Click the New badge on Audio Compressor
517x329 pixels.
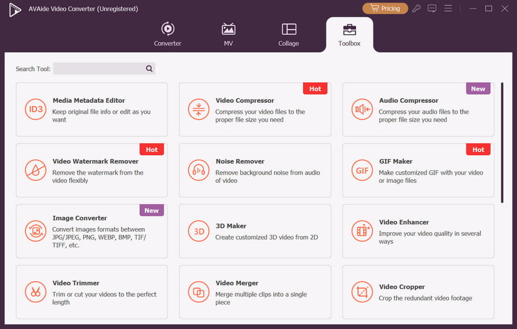478,89
